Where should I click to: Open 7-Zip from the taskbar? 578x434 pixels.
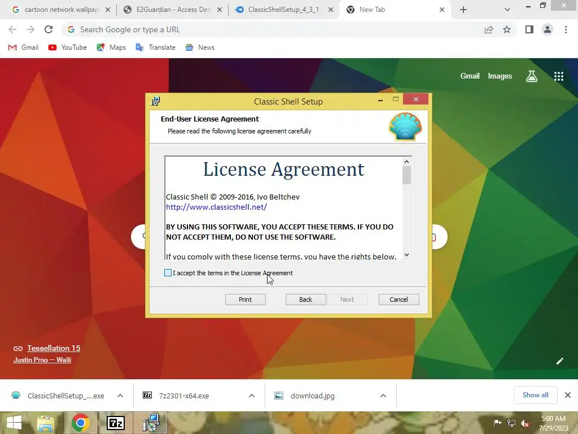pyautogui.click(x=116, y=423)
